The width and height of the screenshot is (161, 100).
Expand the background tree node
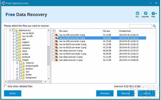pos(17,78)
